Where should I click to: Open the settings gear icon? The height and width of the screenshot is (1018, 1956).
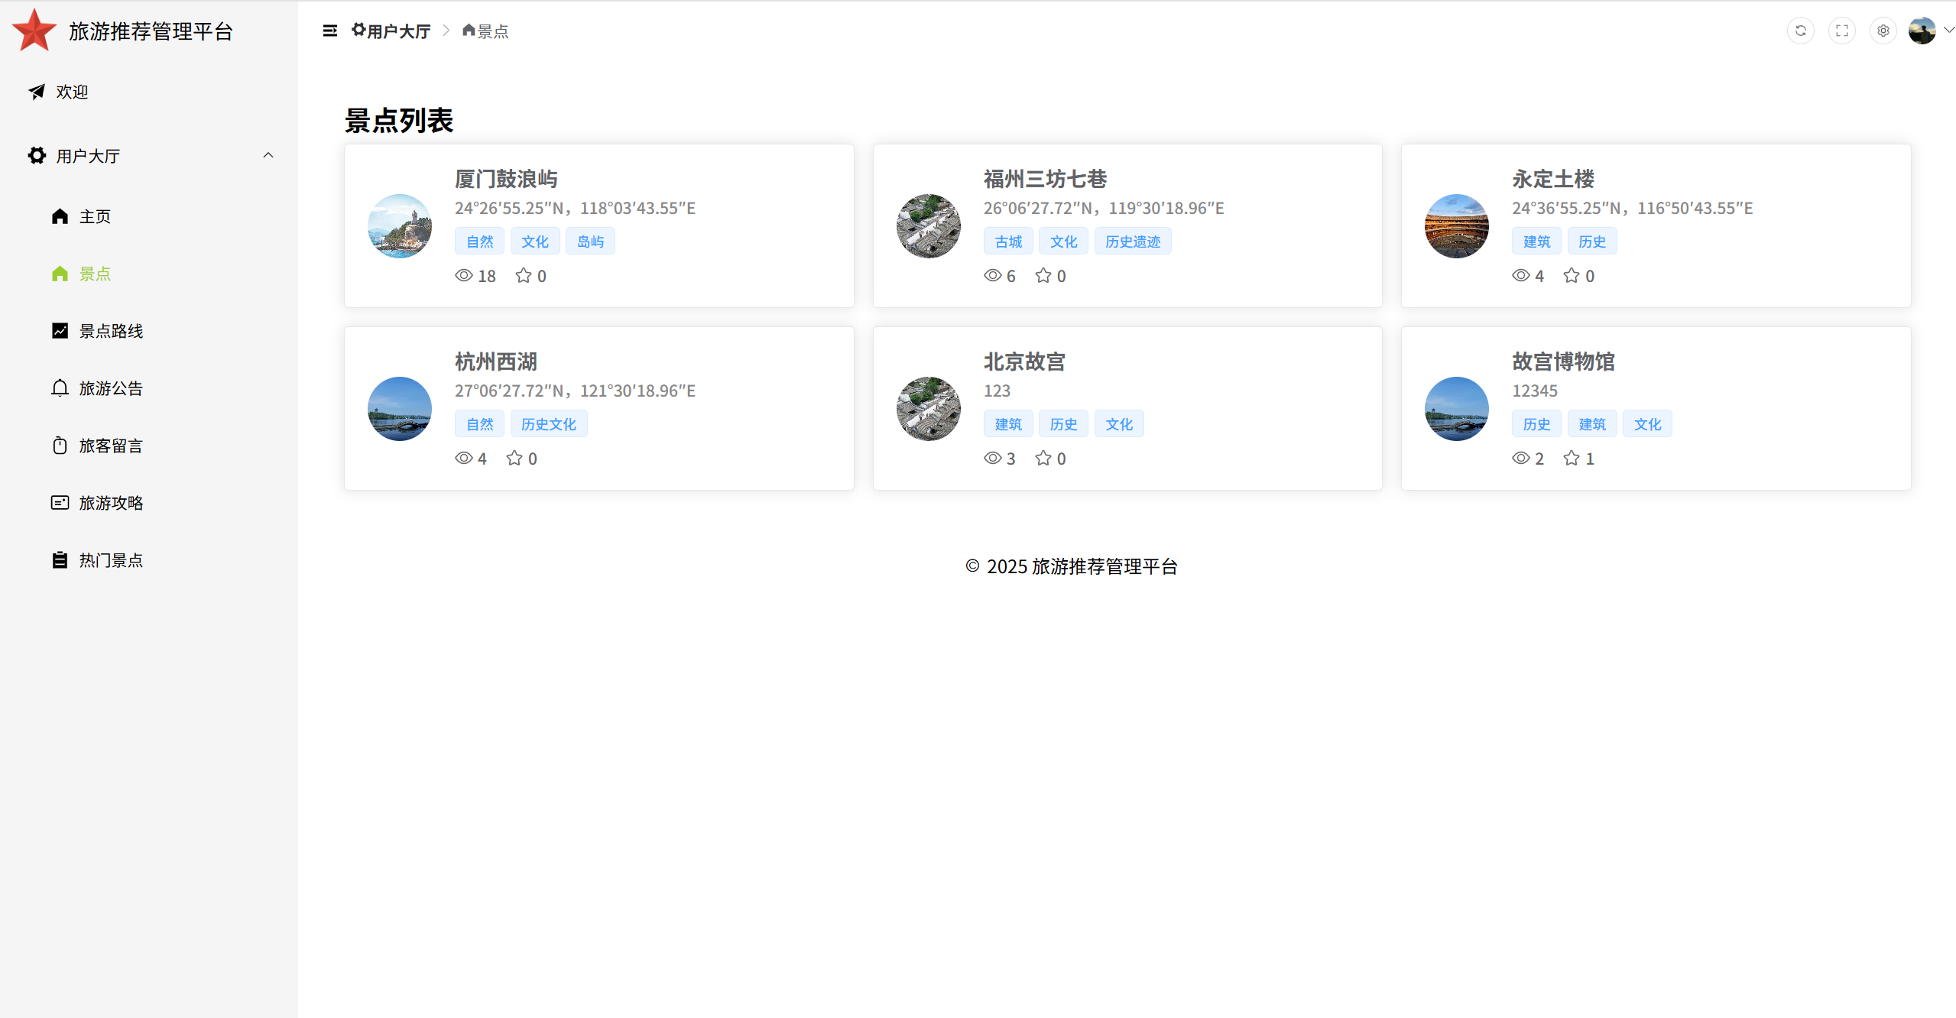pos(1883,31)
